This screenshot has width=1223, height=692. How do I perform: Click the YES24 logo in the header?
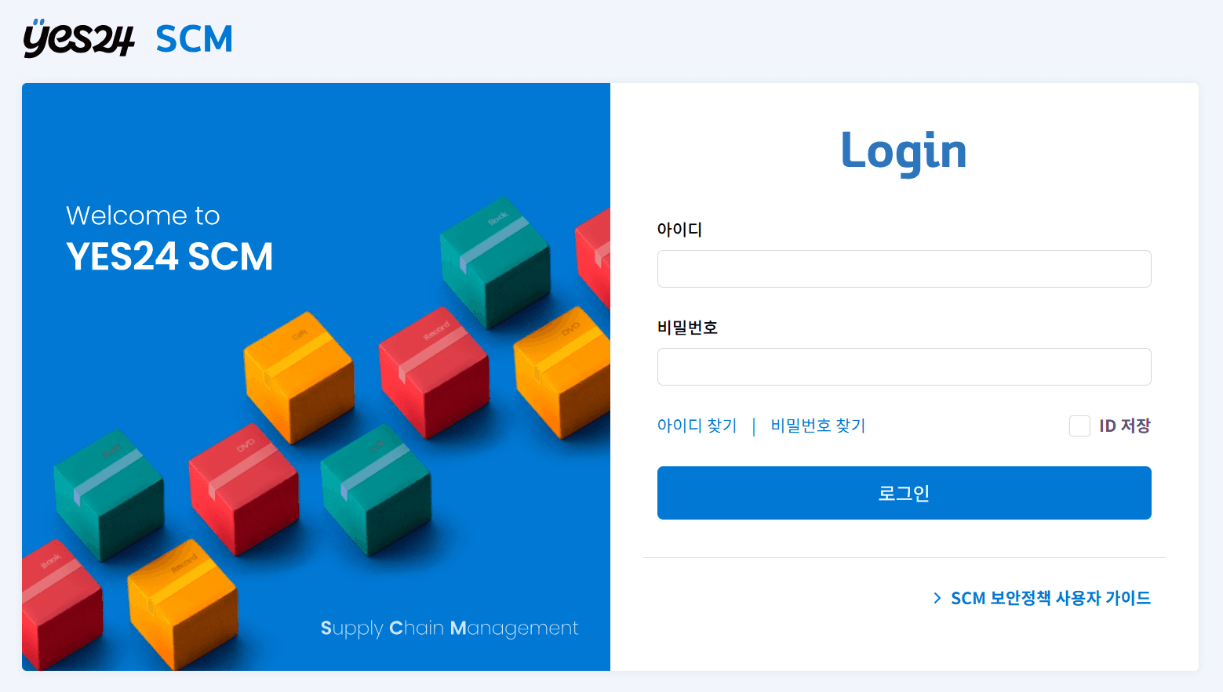point(78,38)
